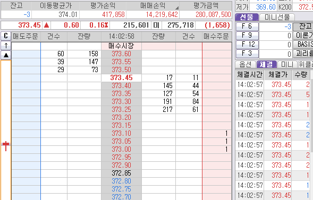Click the up triangle beside change 0.60
The height and width of the screenshot is (200, 313).
47,25
